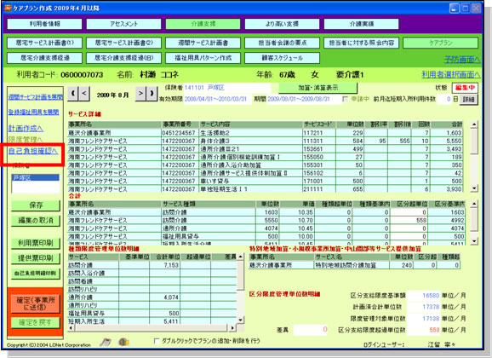Open the アセスメント tab
This screenshot has height=358, width=492.
[x=123, y=24]
